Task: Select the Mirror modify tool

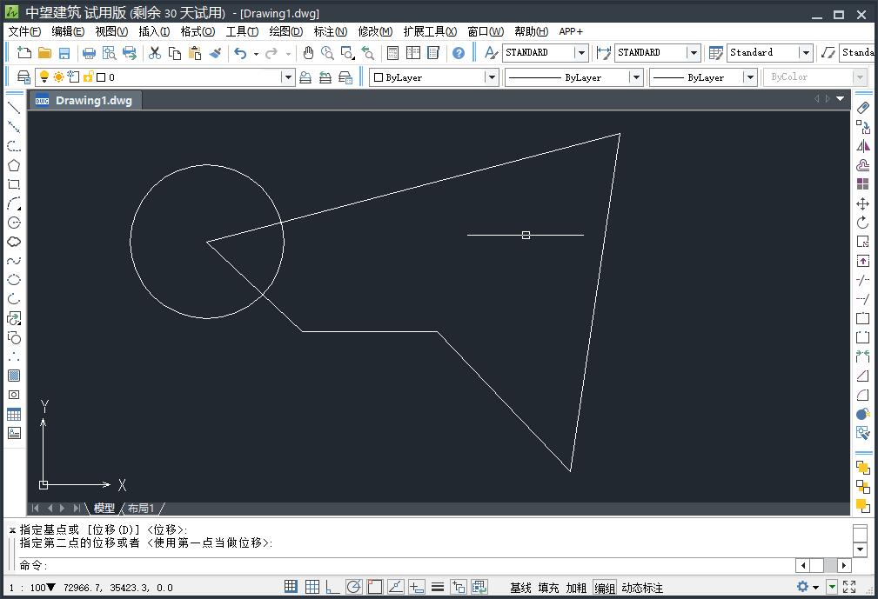Action: click(865, 144)
